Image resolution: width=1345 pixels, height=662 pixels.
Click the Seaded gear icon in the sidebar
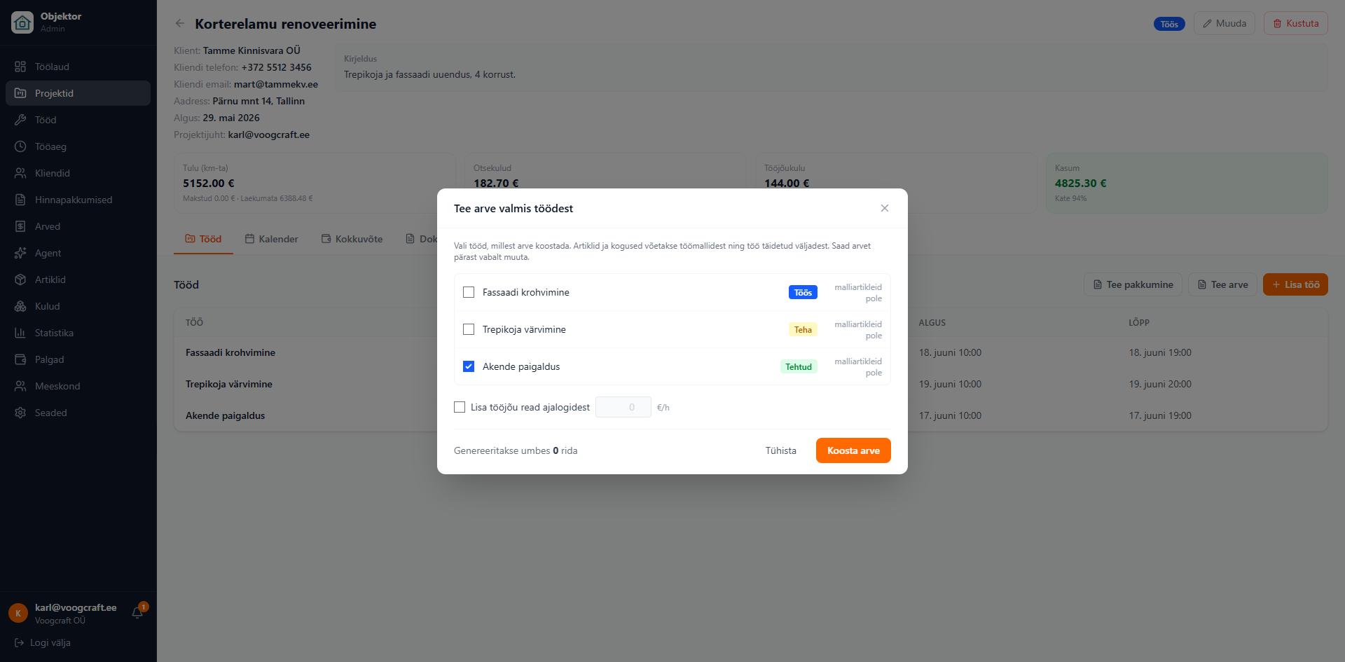[20, 413]
